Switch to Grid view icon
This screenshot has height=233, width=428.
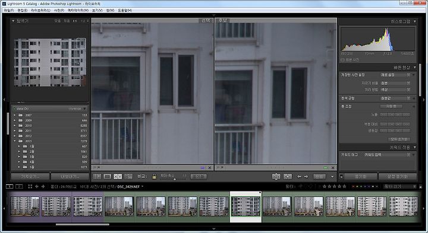(x=97, y=177)
